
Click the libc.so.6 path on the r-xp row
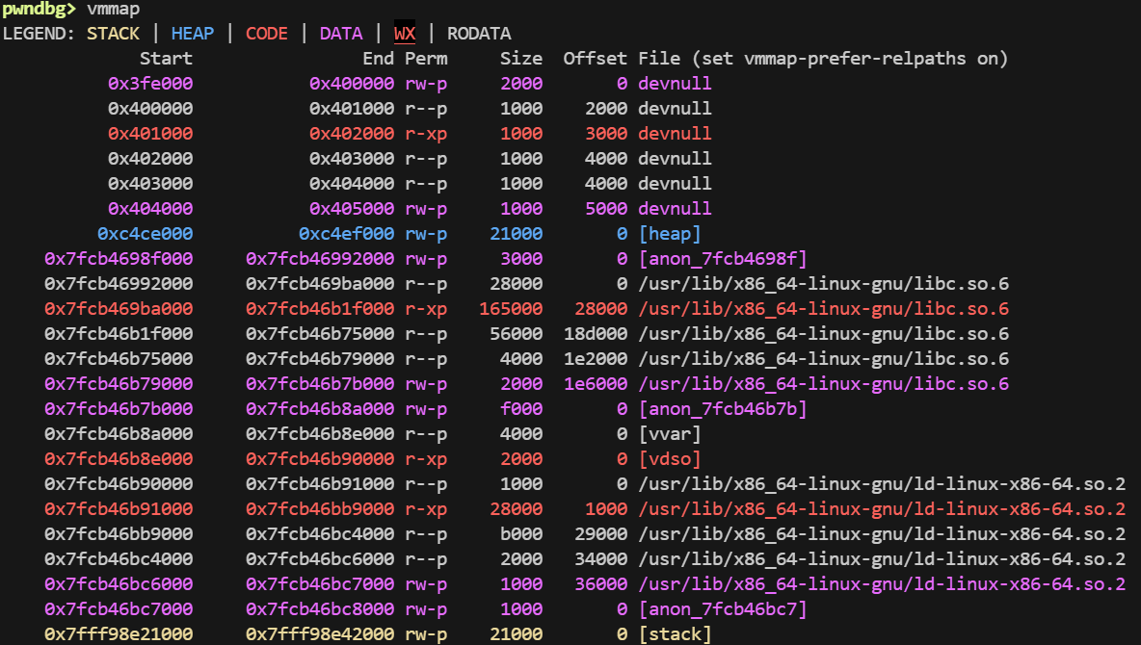[x=823, y=309]
